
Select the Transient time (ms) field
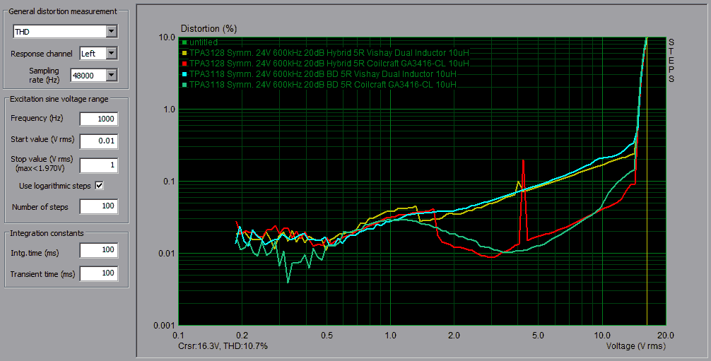[x=98, y=273]
